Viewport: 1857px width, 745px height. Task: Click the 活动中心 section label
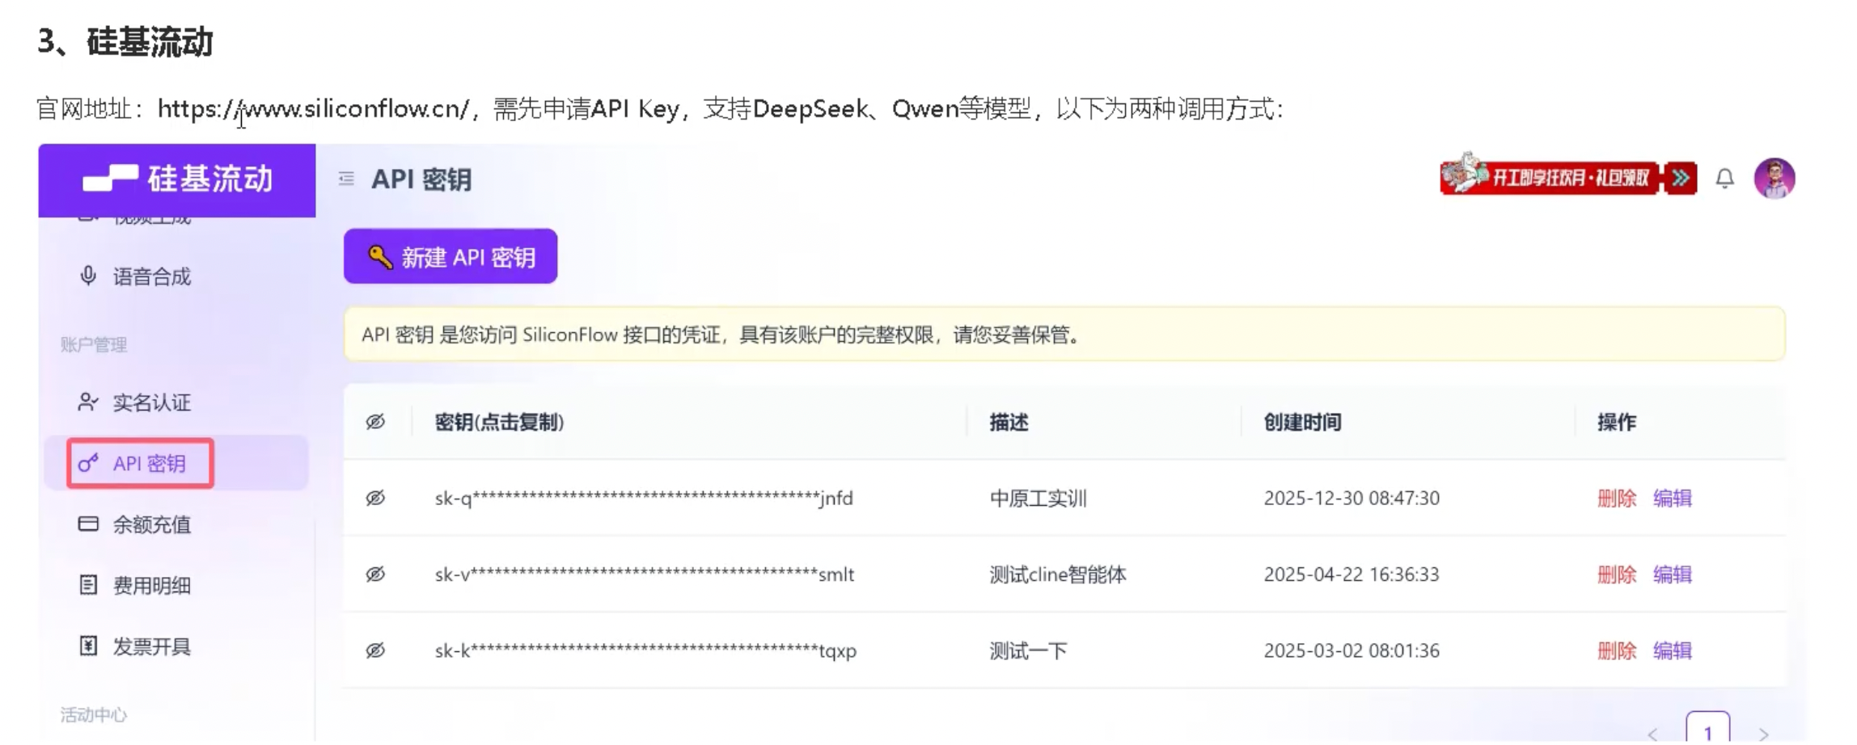point(94,715)
